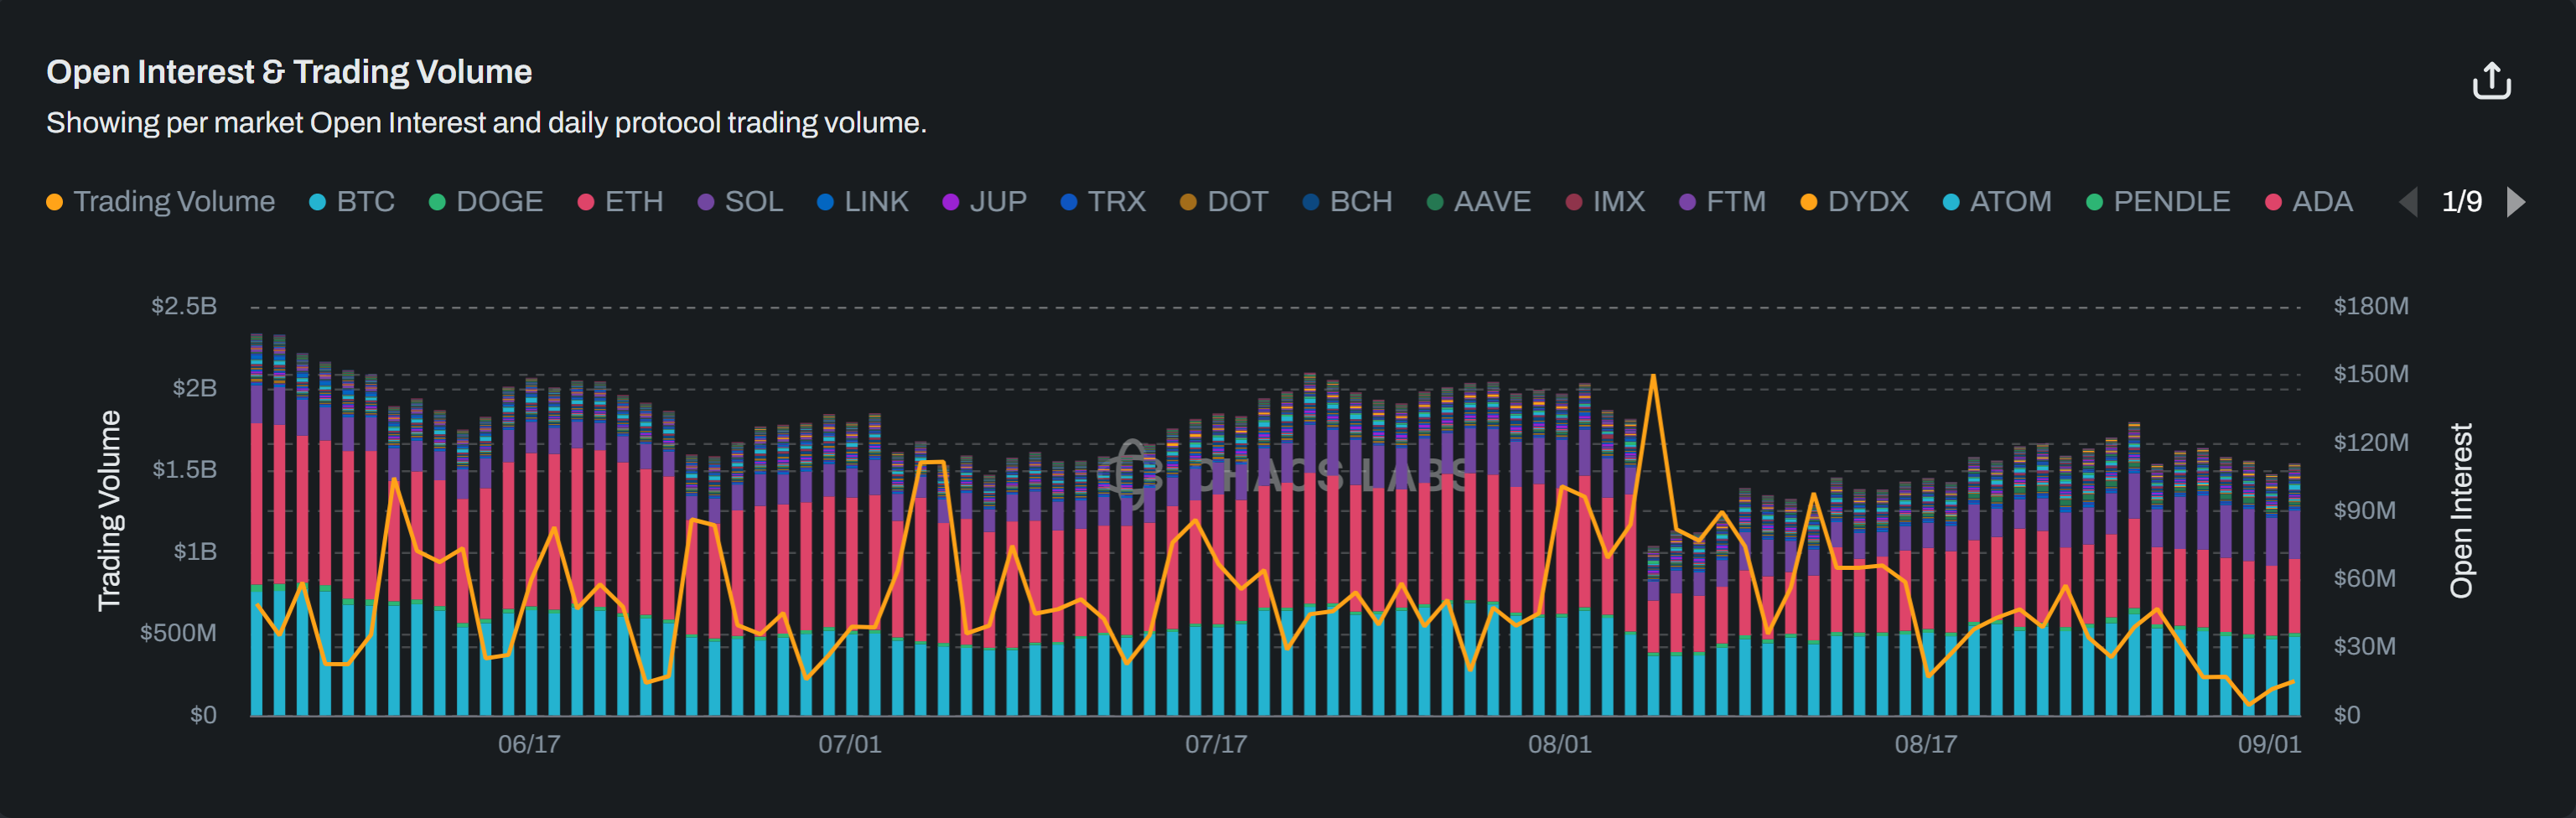Screen dimensions: 2576x818
Task: Hide the AAVE legend entry
Action: pos(1479,202)
